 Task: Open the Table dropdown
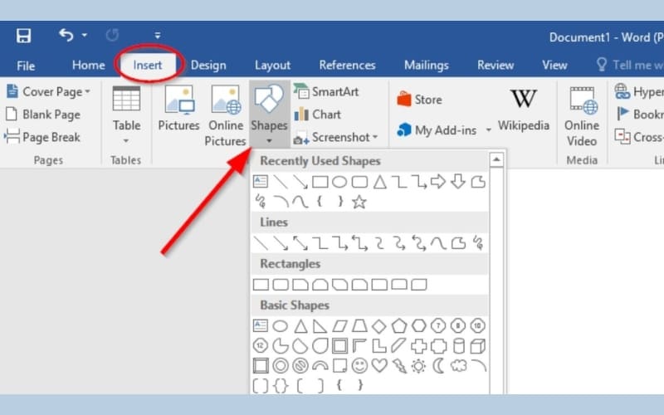126,115
